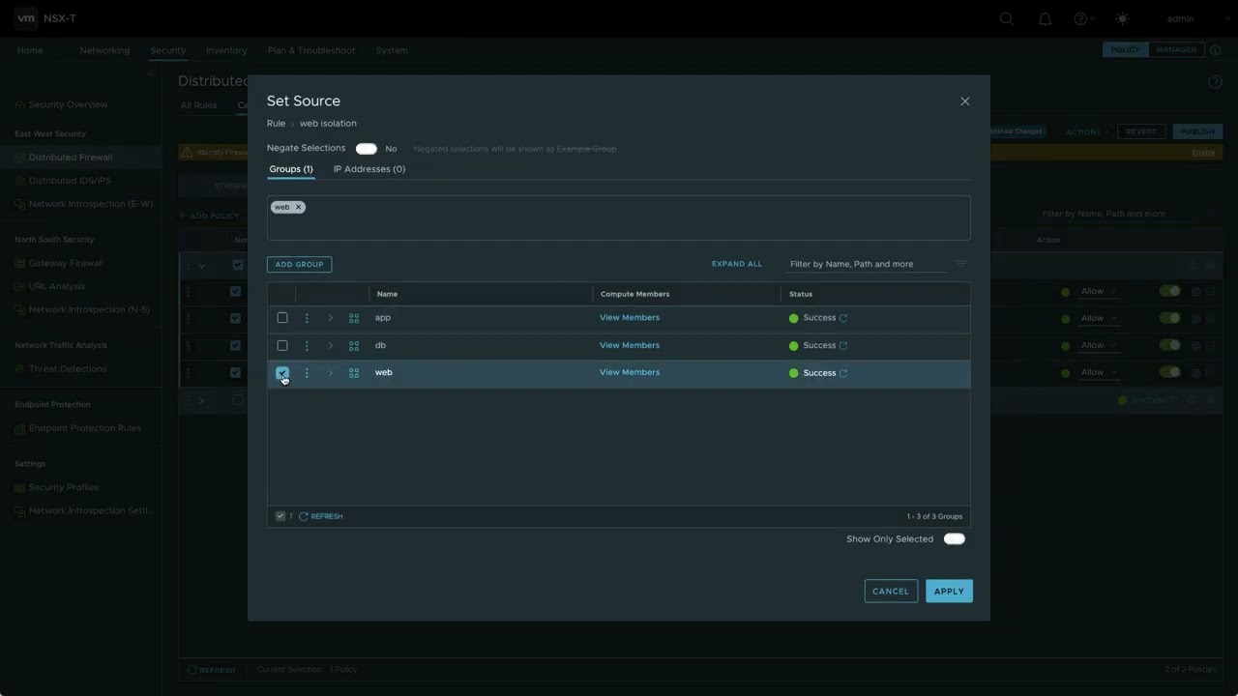Open the notifications bell
Screen dimensions: 1238x696
[1045, 19]
